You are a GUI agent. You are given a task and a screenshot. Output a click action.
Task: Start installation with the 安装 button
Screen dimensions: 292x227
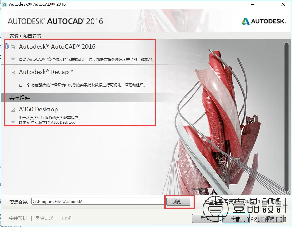[236, 218]
